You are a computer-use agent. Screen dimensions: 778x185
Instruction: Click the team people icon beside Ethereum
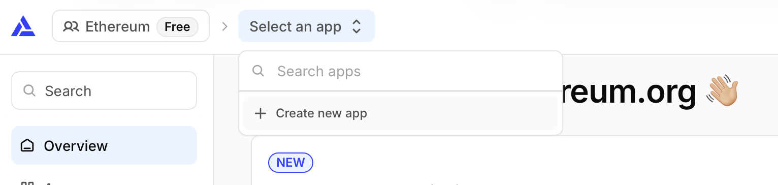pyautogui.click(x=71, y=26)
